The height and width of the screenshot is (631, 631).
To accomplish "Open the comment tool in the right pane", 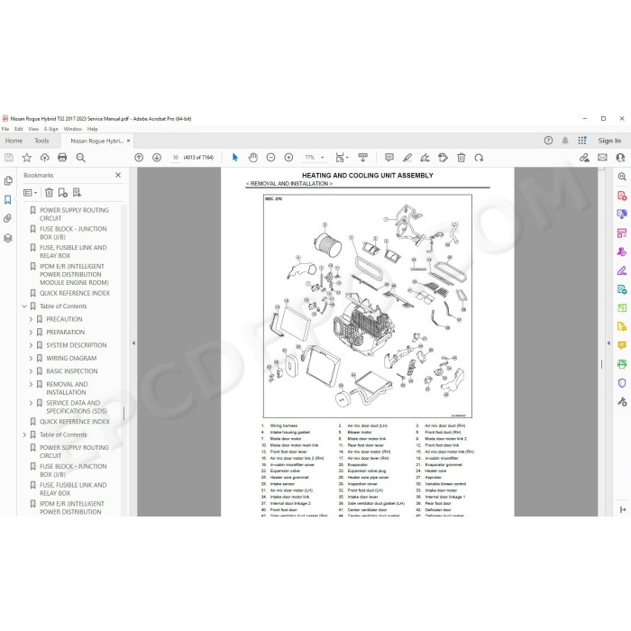I will click(x=622, y=345).
